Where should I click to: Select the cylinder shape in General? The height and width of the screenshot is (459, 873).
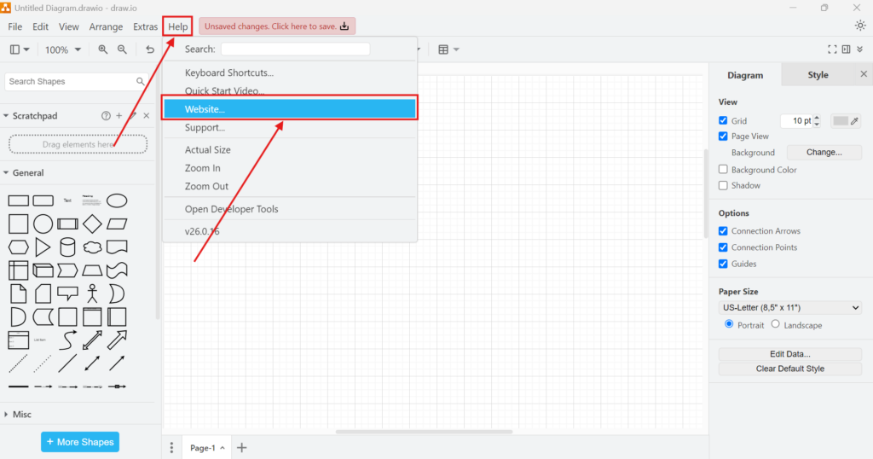tap(67, 247)
